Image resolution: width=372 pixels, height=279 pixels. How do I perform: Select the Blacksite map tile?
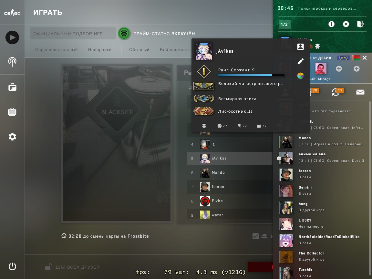tap(117, 143)
